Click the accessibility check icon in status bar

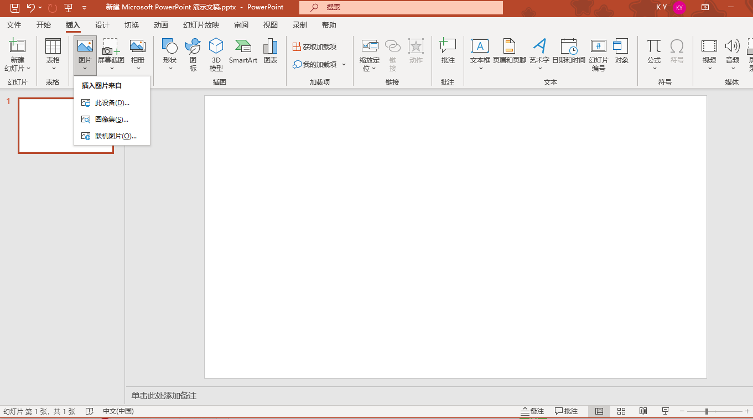[90, 411]
